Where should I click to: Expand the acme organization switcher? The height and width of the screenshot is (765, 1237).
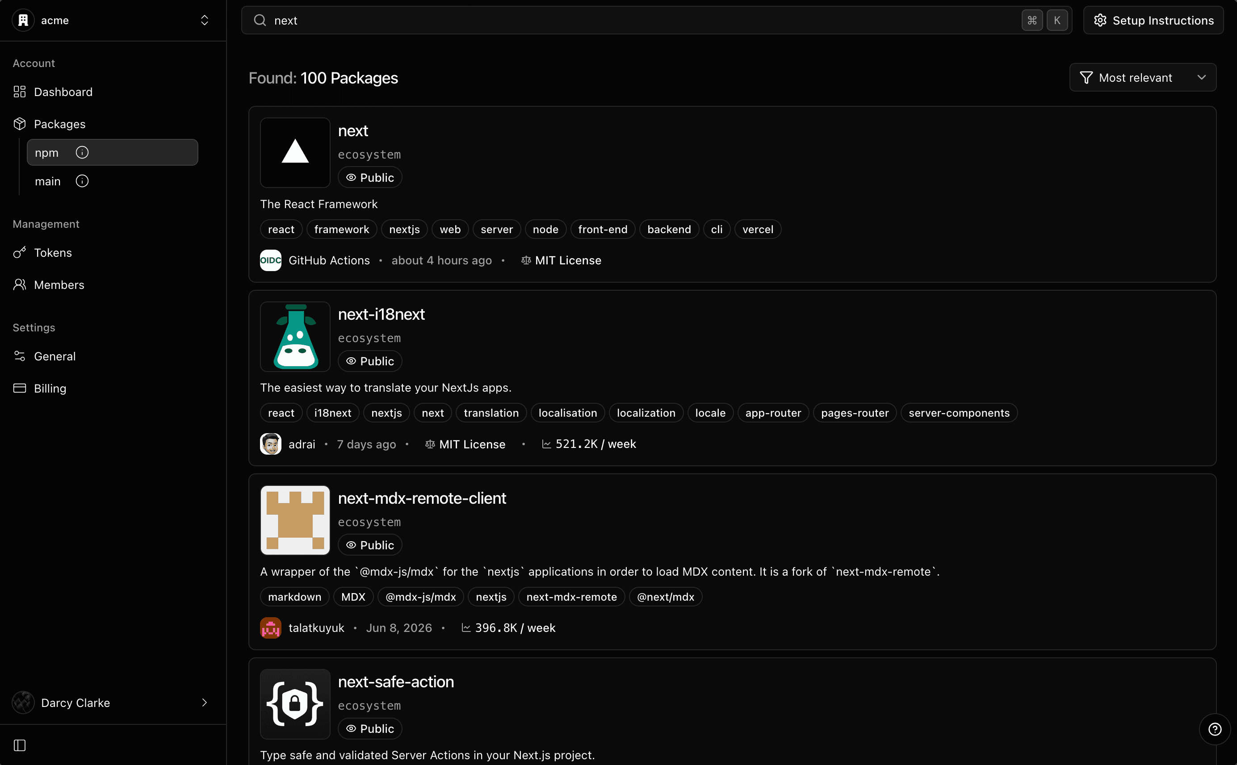[113, 20]
